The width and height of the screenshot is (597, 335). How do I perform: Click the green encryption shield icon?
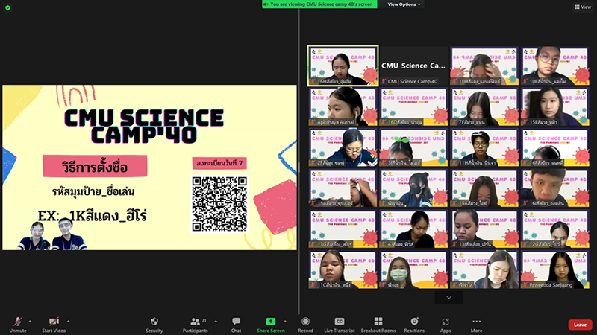point(7,7)
